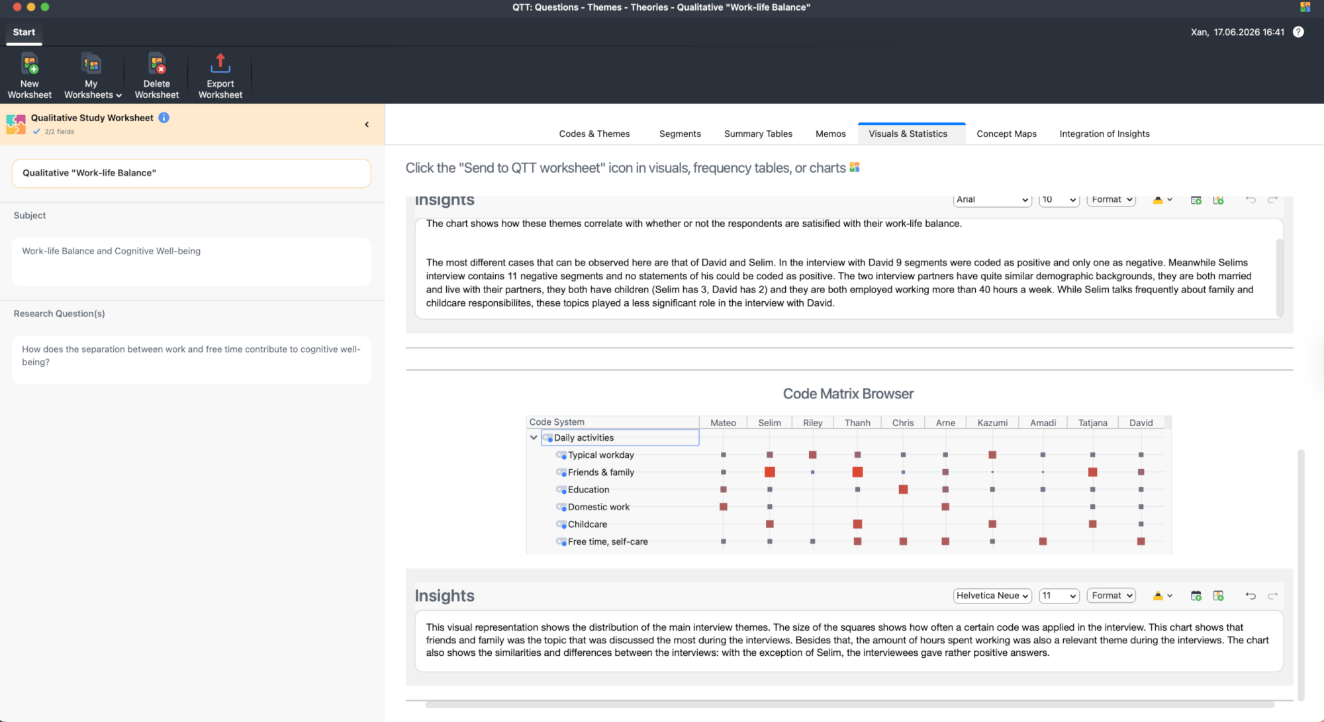Open the lower Format dropdown
Image resolution: width=1324 pixels, height=722 pixels.
[x=1111, y=596]
